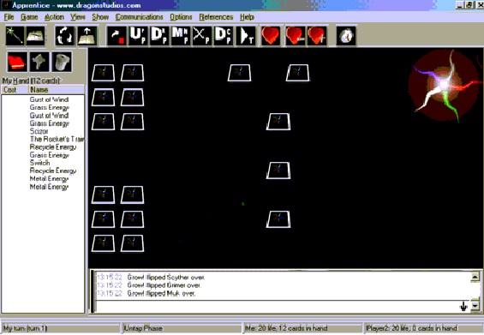Open the deck book toolbar icon

pyautogui.click(x=35, y=36)
